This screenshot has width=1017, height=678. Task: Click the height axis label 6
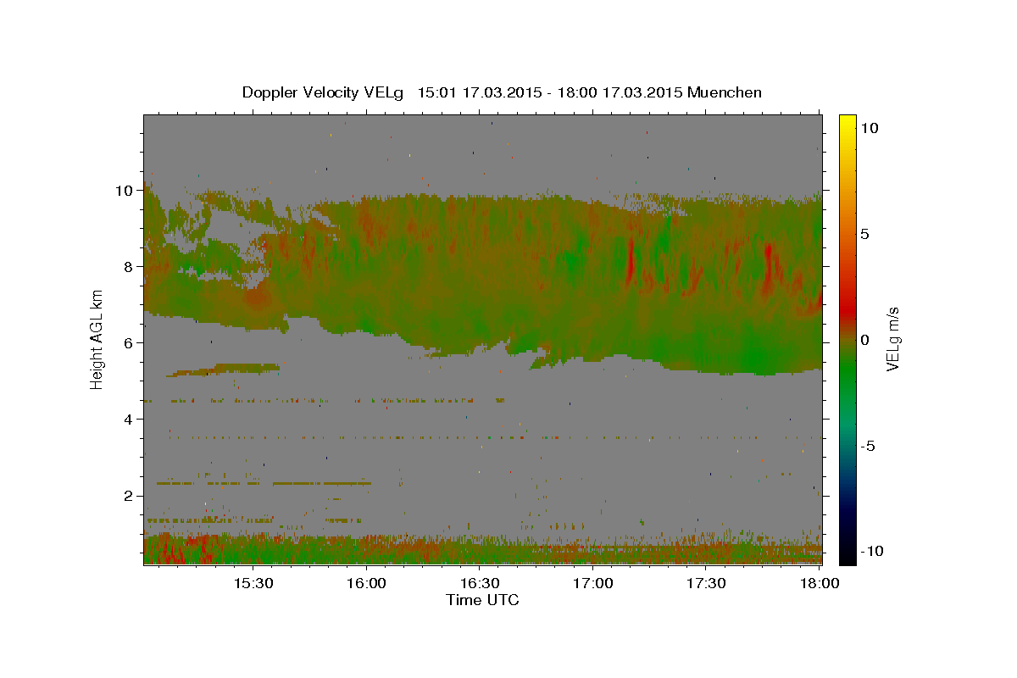coord(130,343)
